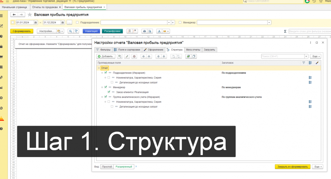The height and width of the screenshot is (179, 331).
Task: Click the check all boxes icon
Action: pyautogui.click(x=188, y=56)
